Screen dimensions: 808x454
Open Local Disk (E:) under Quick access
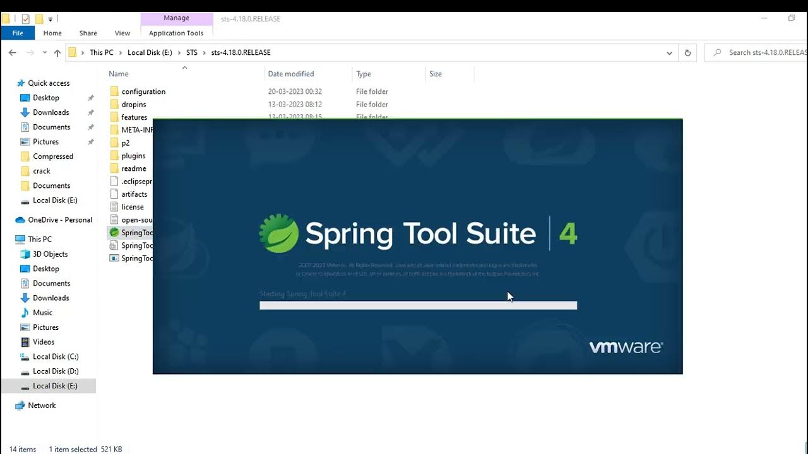[x=55, y=201]
